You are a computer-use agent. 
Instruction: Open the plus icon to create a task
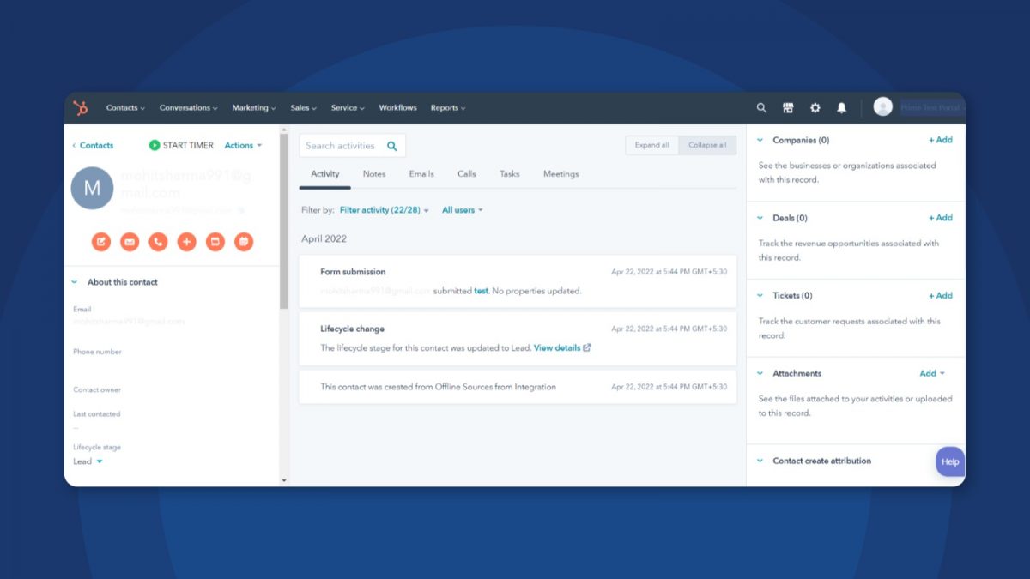point(187,242)
